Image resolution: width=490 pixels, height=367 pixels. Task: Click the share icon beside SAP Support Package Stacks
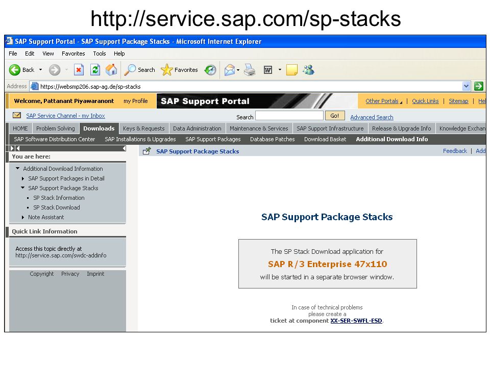point(146,151)
